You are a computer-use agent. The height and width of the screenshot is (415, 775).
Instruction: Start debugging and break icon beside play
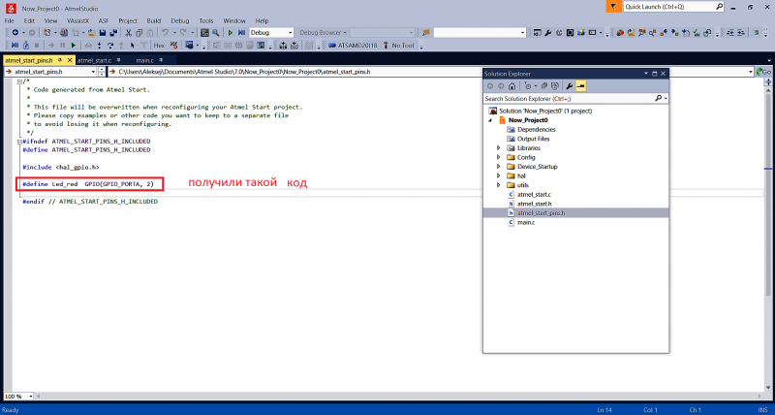(241, 33)
